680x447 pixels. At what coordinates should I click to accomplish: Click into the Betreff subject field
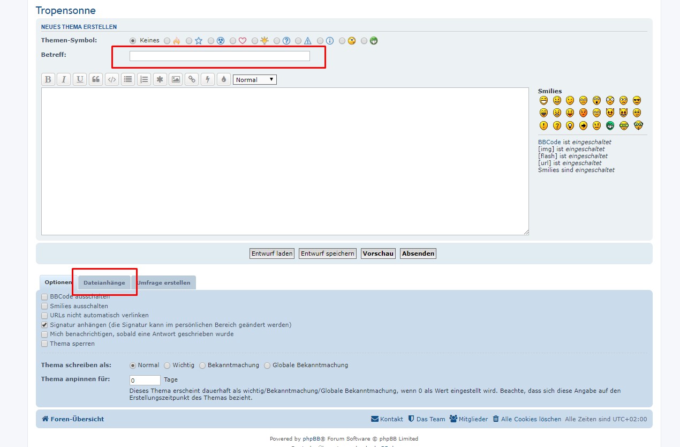[x=220, y=56]
